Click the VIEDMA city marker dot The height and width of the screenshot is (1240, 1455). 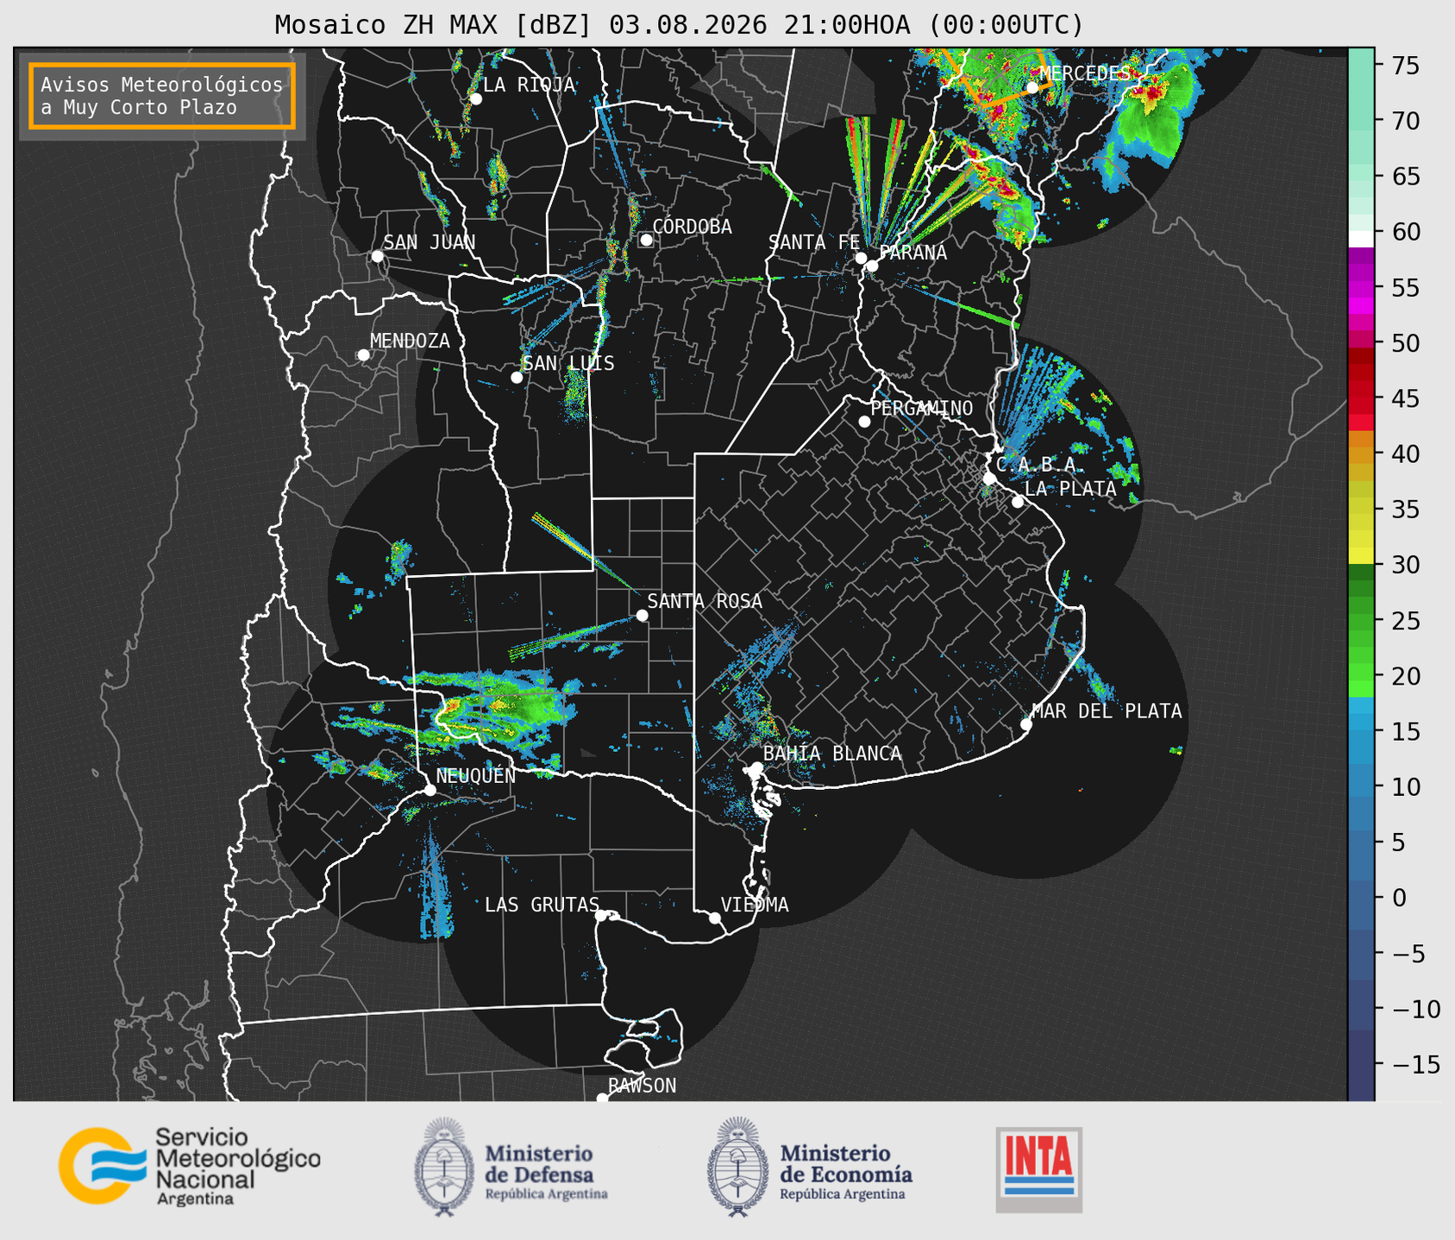[x=715, y=917]
